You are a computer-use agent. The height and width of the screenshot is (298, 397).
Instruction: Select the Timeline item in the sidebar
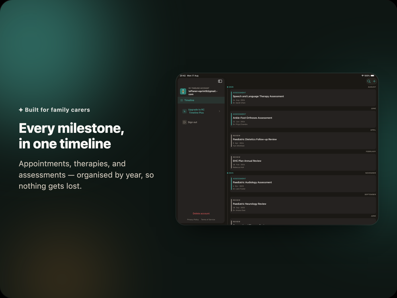201,100
